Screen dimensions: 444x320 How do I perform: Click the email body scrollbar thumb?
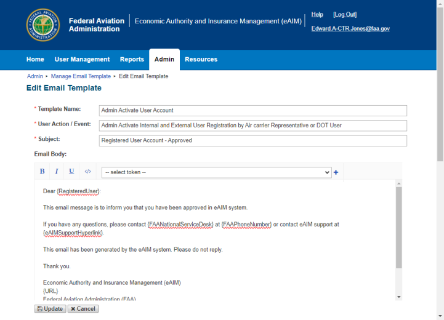click(398, 228)
